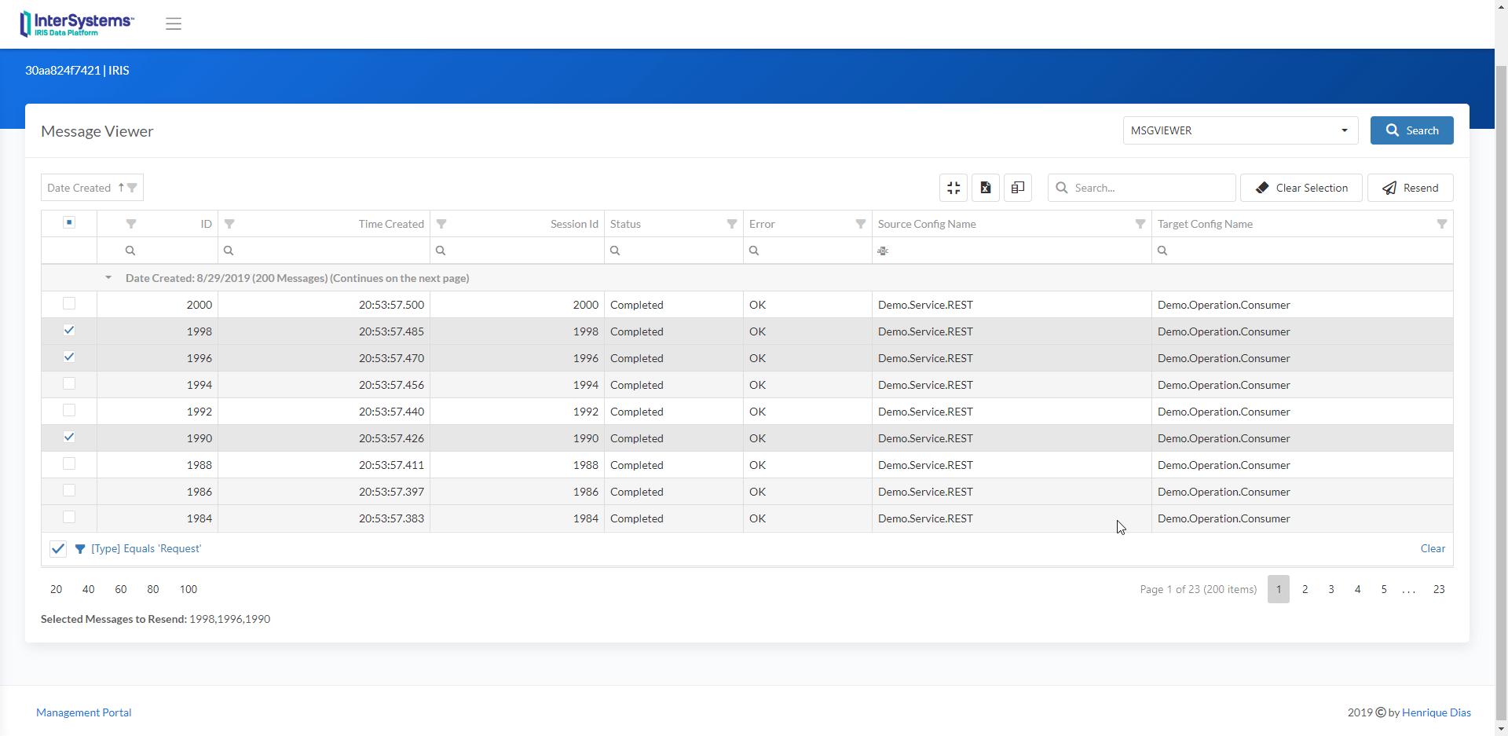The image size is (1508, 736).
Task: Go to page 5
Action: 1384,589
